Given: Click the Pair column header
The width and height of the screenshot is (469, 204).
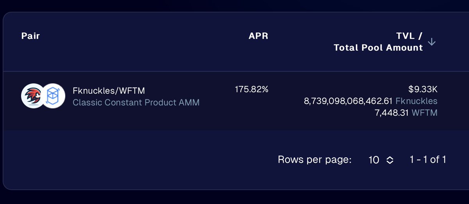Looking at the screenshot, I should [30, 36].
